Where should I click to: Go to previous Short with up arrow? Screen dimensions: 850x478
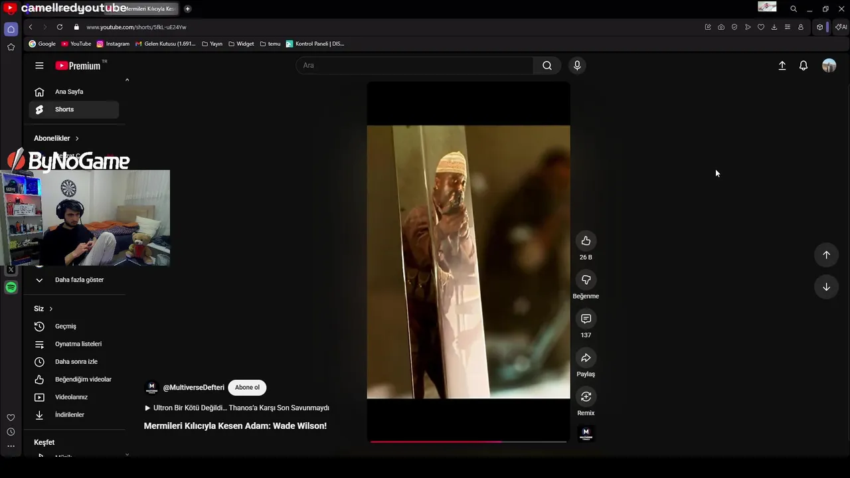826,255
